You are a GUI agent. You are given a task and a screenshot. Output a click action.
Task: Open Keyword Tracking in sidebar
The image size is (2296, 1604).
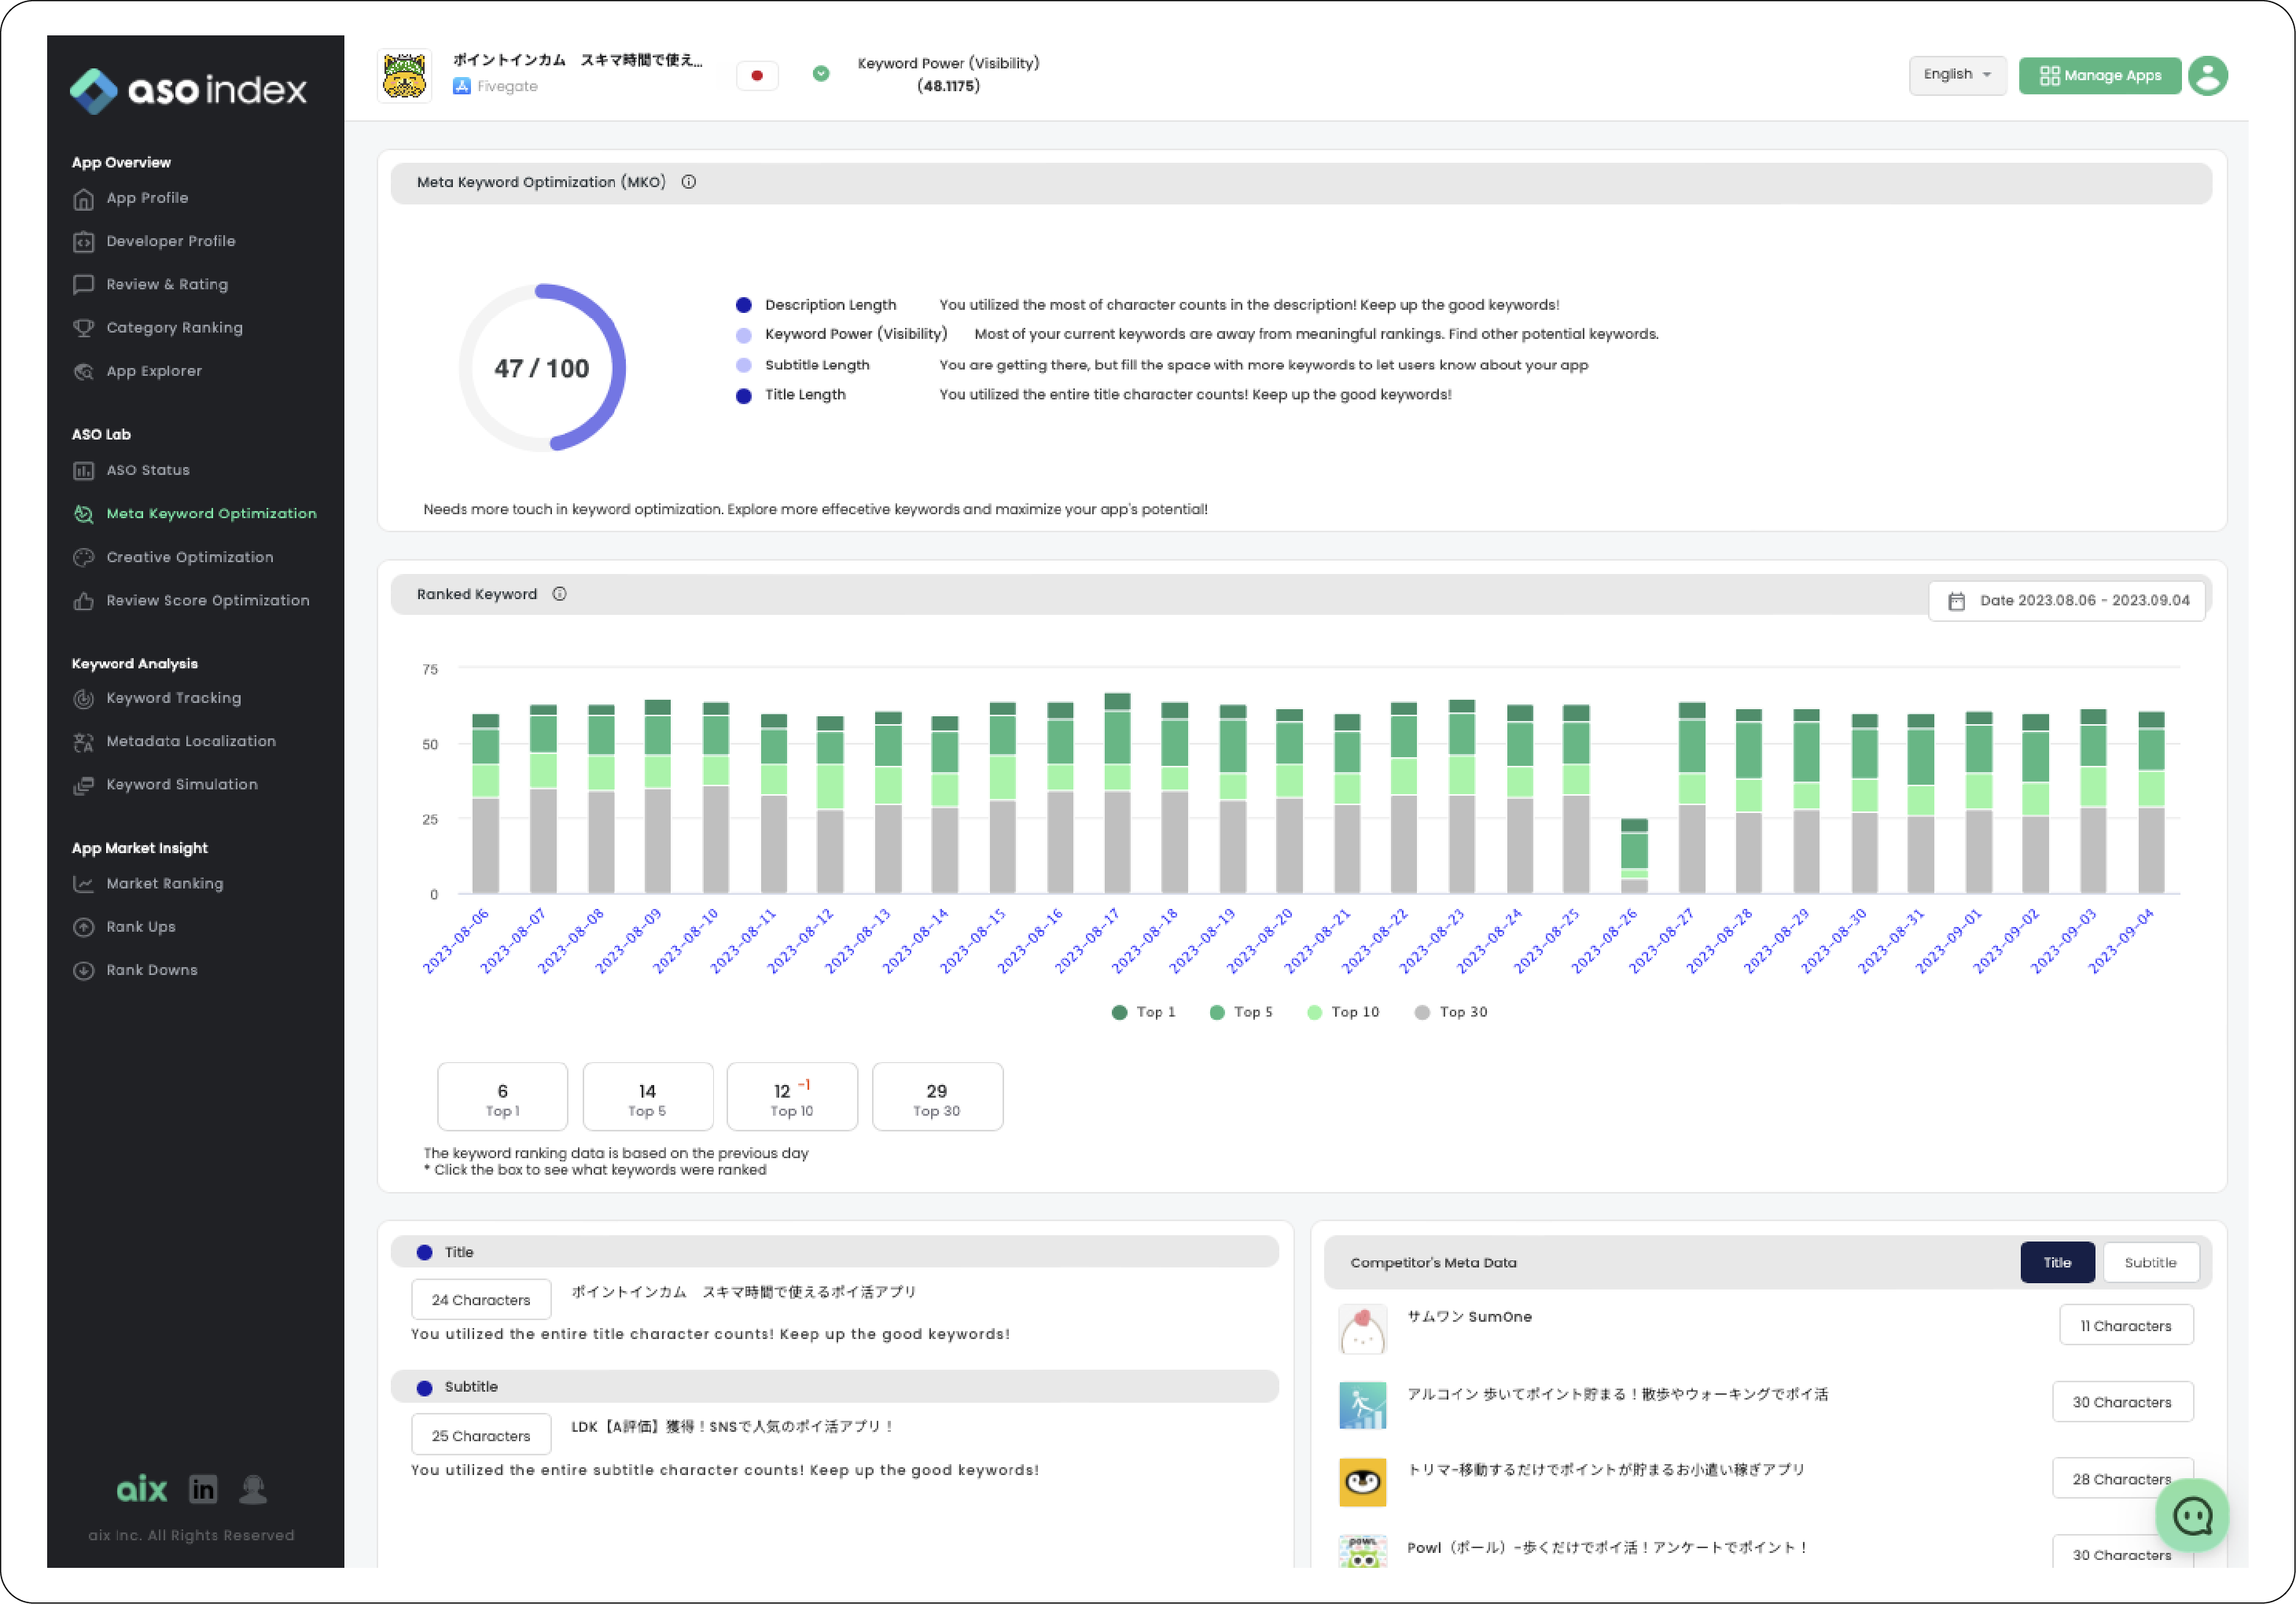(x=174, y=698)
